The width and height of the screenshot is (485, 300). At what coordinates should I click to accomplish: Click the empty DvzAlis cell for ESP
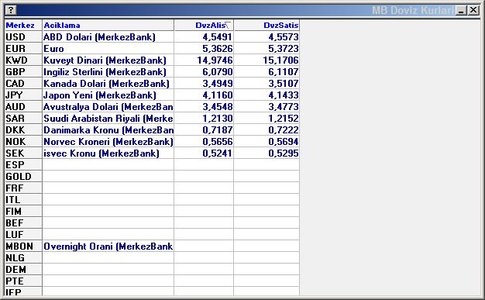204,164
